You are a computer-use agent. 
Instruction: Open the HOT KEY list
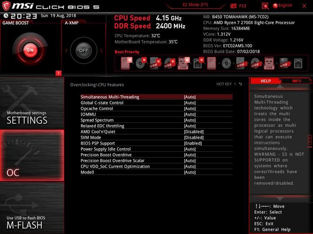[x=224, y=84]
